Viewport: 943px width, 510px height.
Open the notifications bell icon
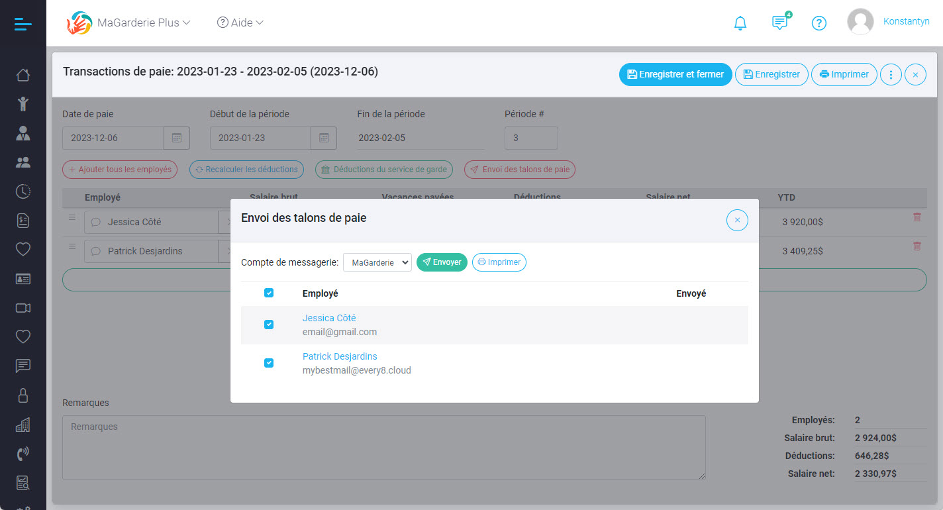[740, 22]
